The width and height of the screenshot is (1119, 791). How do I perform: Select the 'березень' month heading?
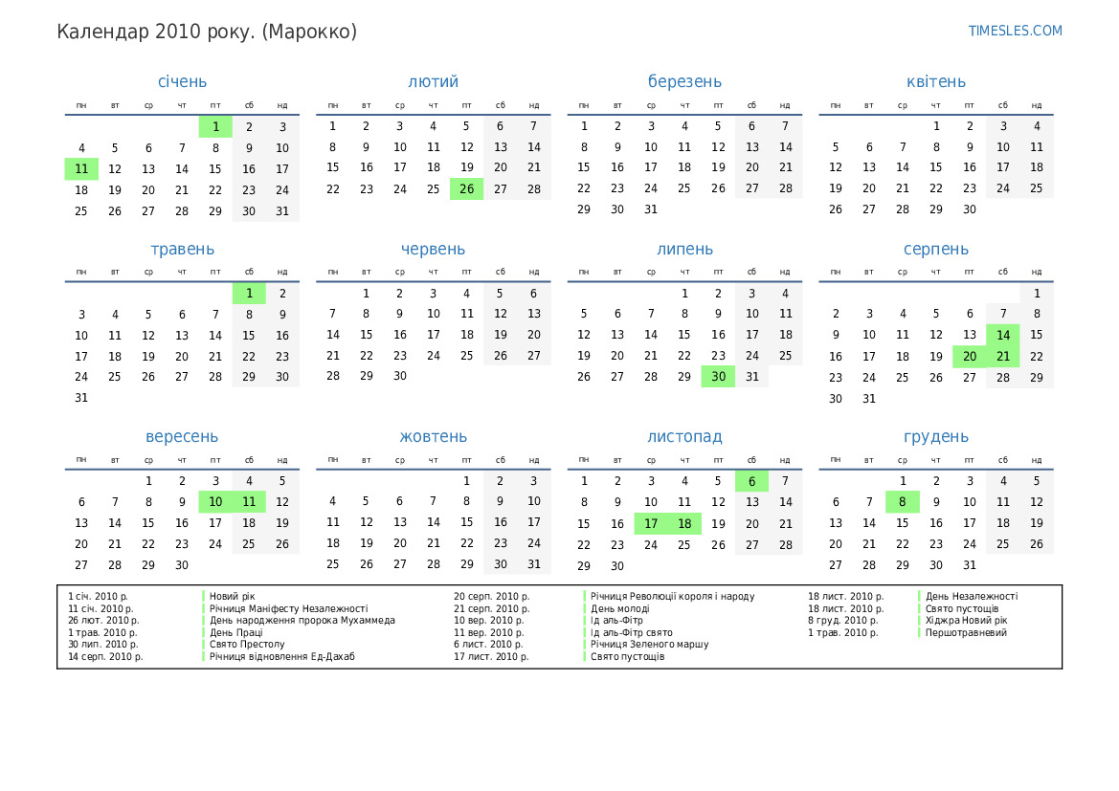684,81
